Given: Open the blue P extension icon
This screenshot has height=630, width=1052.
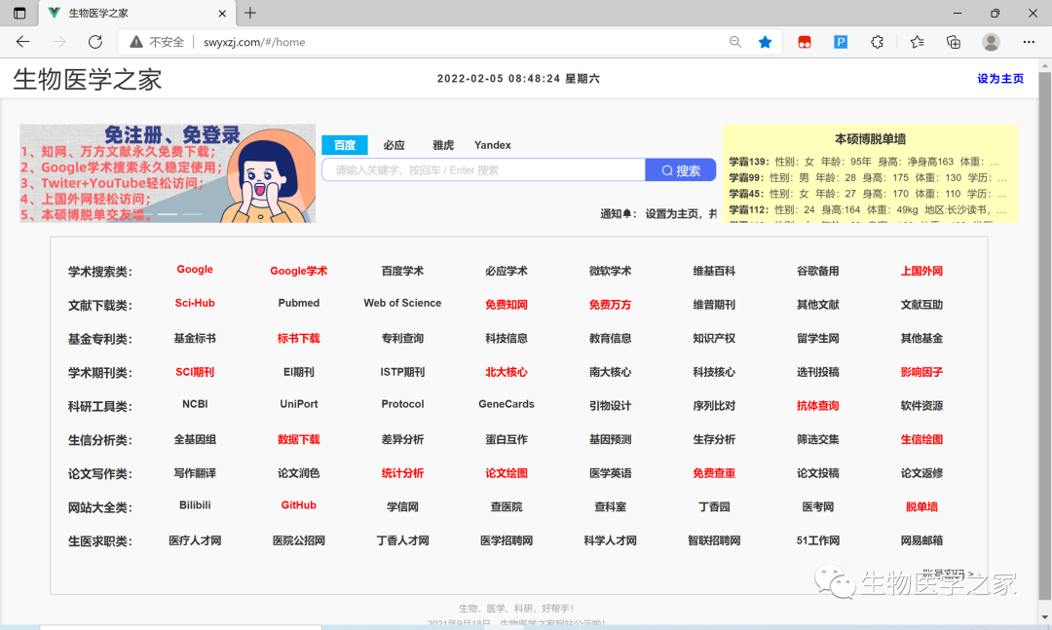Looking at the screenshot, I should coord(840,42).
